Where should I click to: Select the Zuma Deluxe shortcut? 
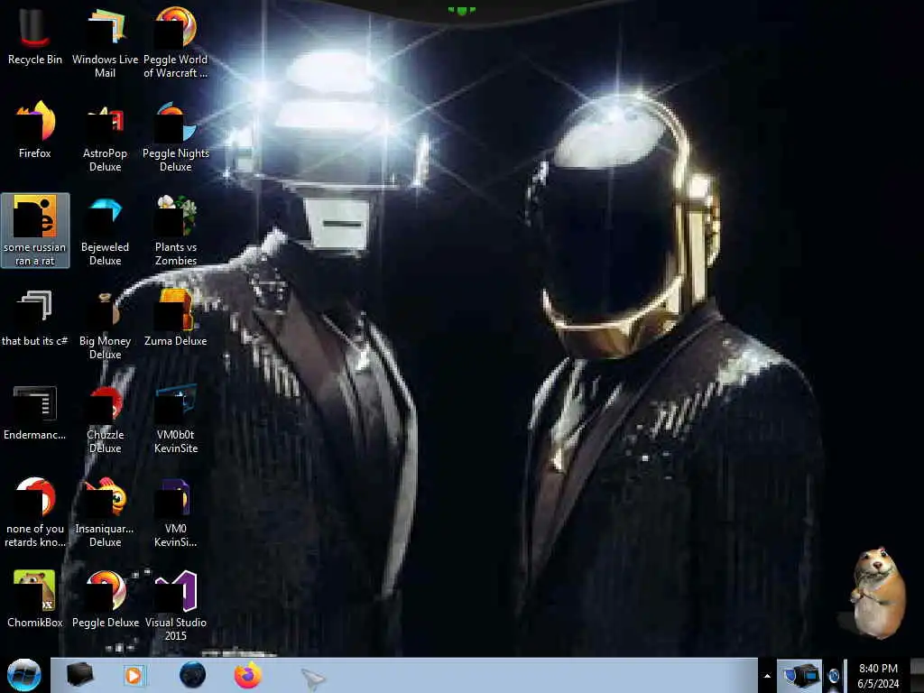pos(176,319)
